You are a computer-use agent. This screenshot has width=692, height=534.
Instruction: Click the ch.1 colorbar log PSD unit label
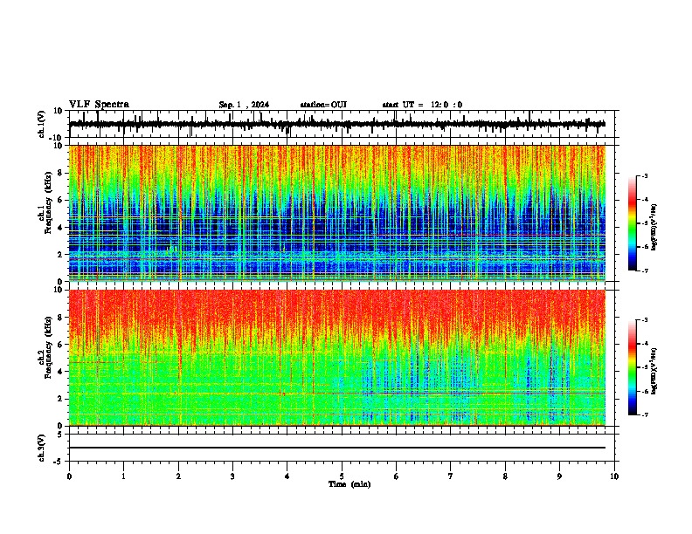654,227
